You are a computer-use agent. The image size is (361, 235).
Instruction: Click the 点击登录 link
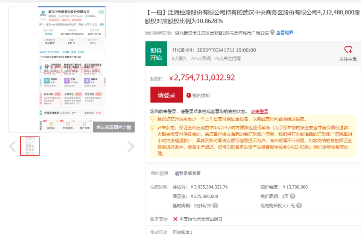[x=259, y=112]
